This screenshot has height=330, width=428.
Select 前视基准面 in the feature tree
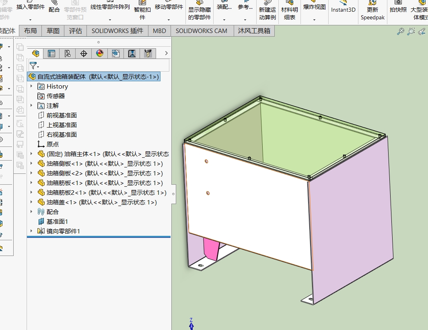(x=62, y=115)
